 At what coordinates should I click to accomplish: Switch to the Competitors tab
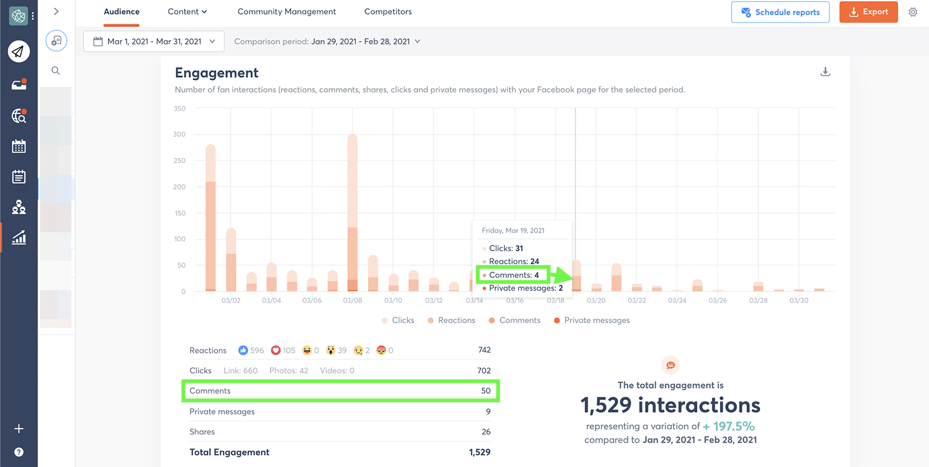(388, 12)
